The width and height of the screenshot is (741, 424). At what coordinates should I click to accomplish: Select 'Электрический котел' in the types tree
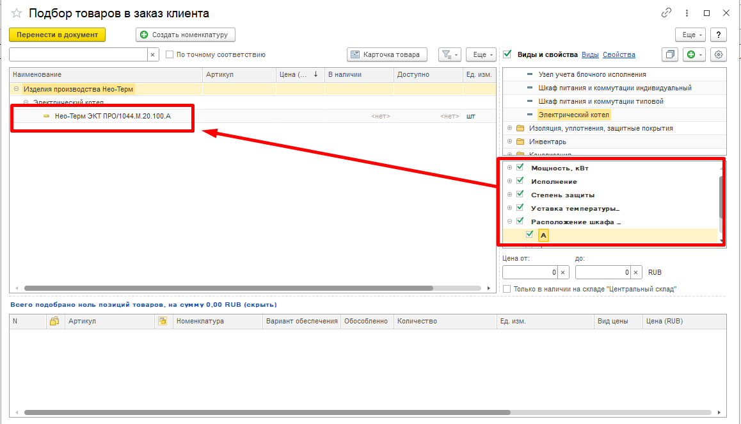tap(574, 115)
